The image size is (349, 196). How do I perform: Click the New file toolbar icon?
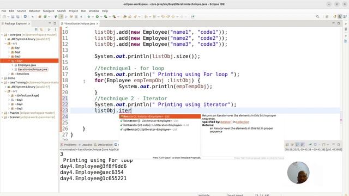tap(4, 17)
